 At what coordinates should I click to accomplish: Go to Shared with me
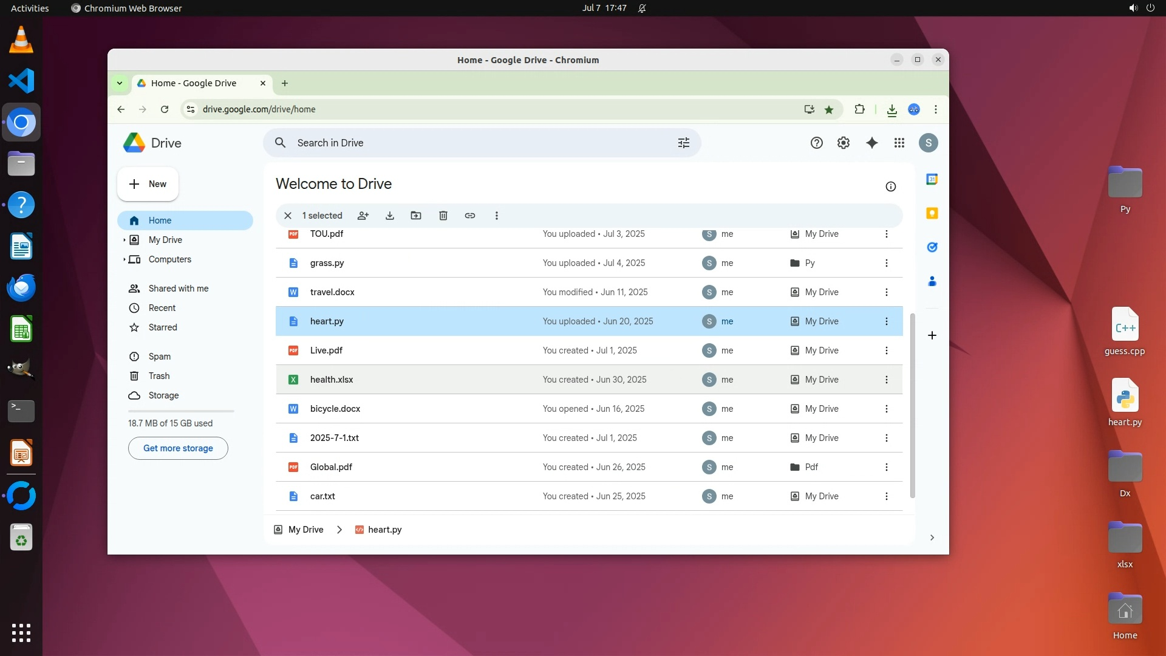click(178, 289)
